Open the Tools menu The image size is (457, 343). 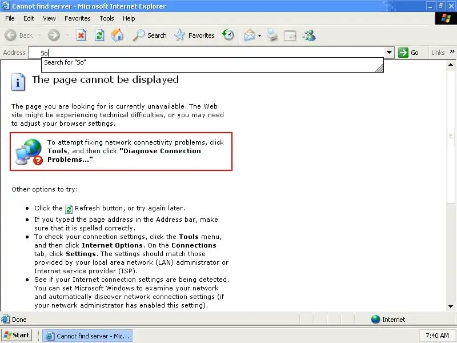(107, 18)
